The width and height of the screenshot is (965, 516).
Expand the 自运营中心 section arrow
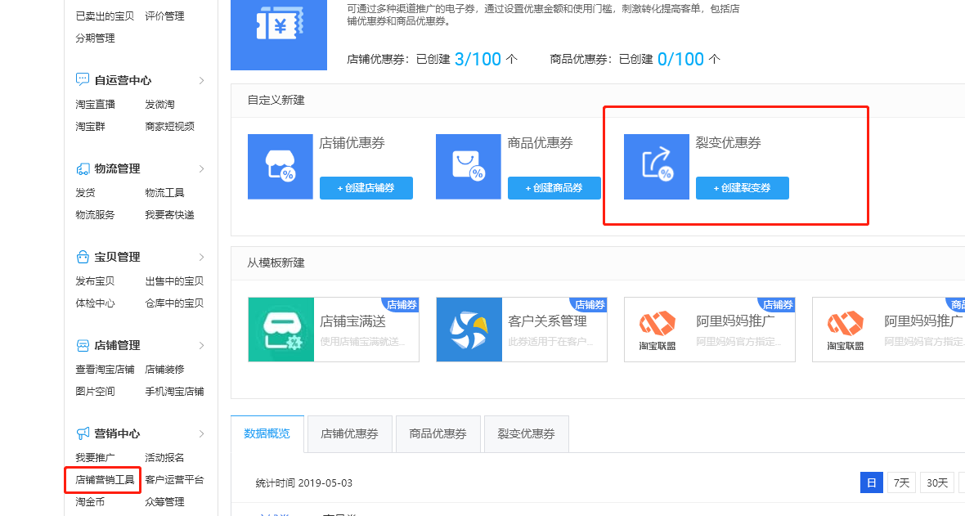coord(201,80)
